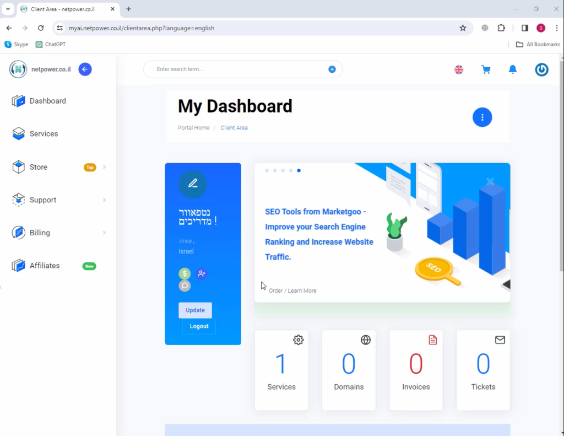Open the UK flag language selector
The height and width of the screenshot is (436, 564).
pos(459,69)
